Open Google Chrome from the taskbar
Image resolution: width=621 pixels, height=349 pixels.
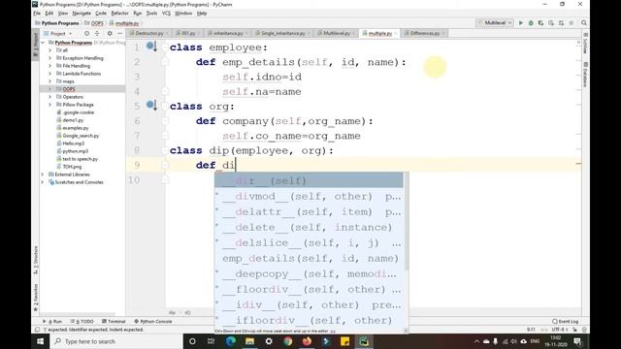(x=288, y=341)
